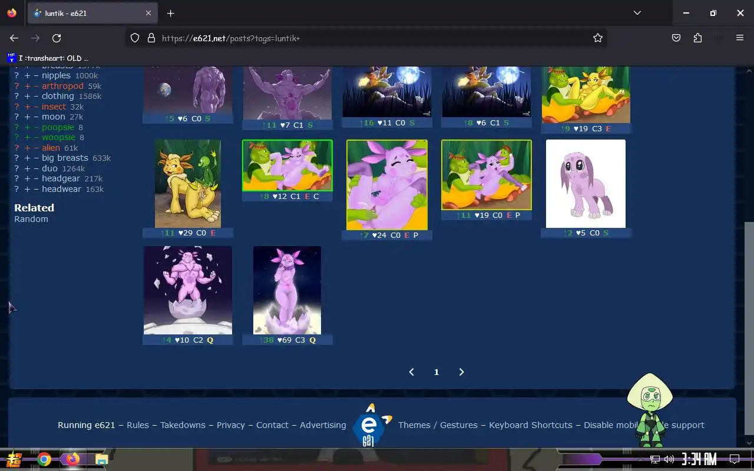Open Windows Start button on taskbar
The image size is (754, 471).
(x=14, y=459)
